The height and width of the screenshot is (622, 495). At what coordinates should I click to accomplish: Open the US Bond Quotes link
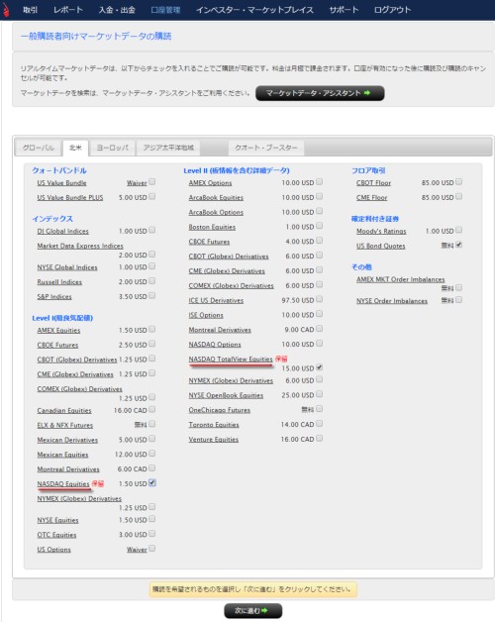[381, 246]
